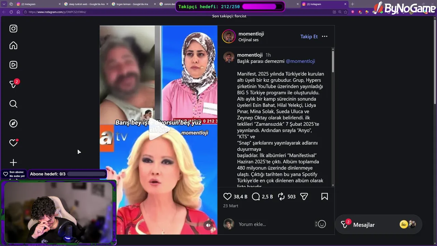The height and width of the screenshot is (246, 437).
Task: Open the Instagram logo home link
Action: click(13, 29)
